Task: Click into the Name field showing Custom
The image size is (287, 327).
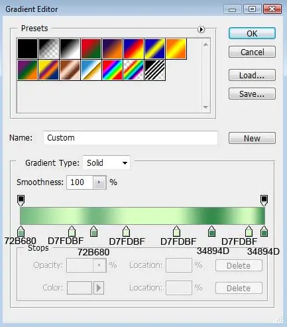Action: click(x=131, y=138)
